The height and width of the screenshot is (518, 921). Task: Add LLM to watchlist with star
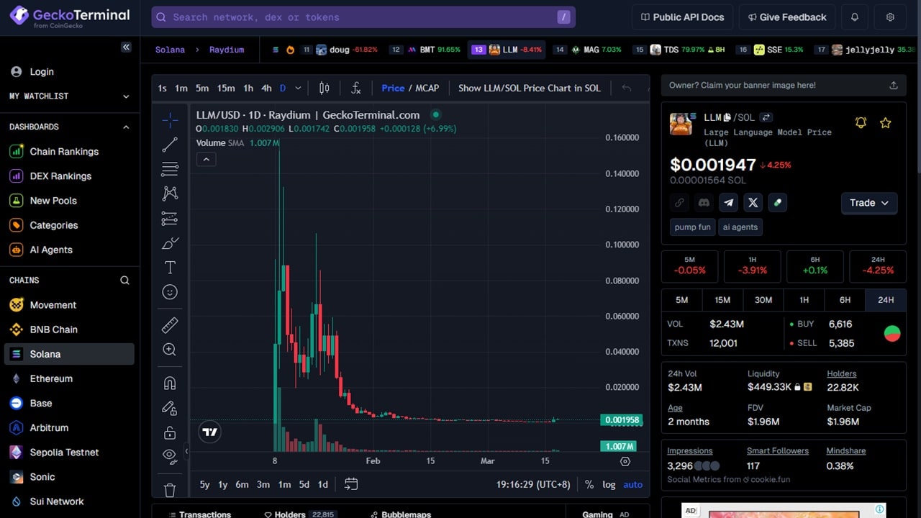coord(886,123)
